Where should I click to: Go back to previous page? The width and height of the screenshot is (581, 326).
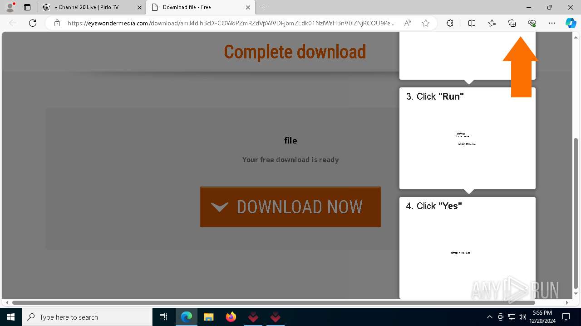point(13,23)
